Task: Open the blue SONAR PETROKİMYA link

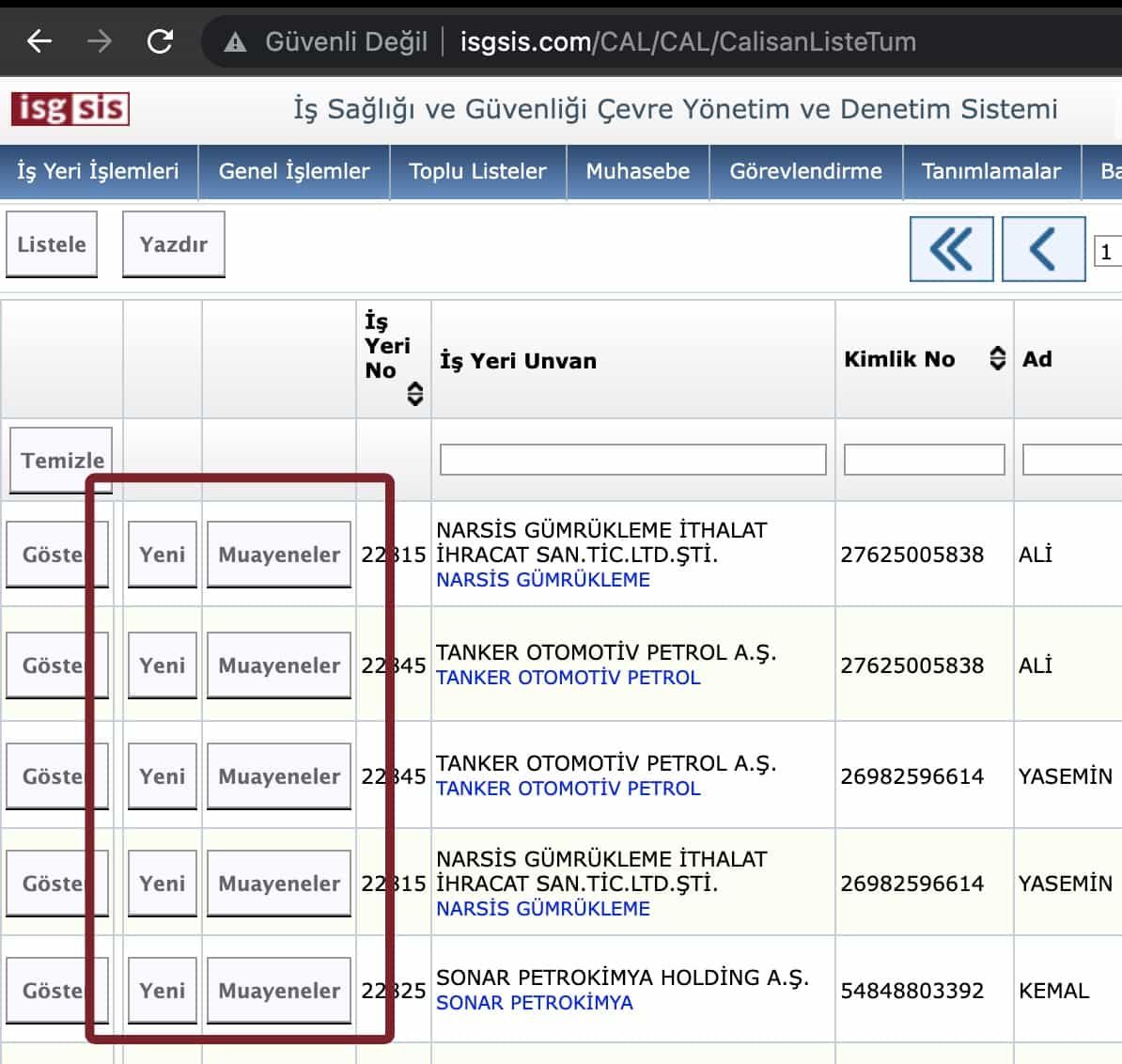Action: [534, 1003]
